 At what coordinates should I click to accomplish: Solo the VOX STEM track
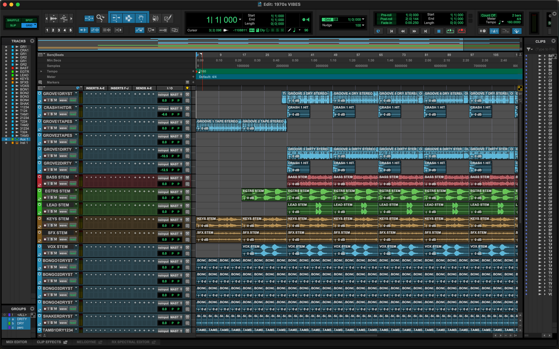[51, 253]
